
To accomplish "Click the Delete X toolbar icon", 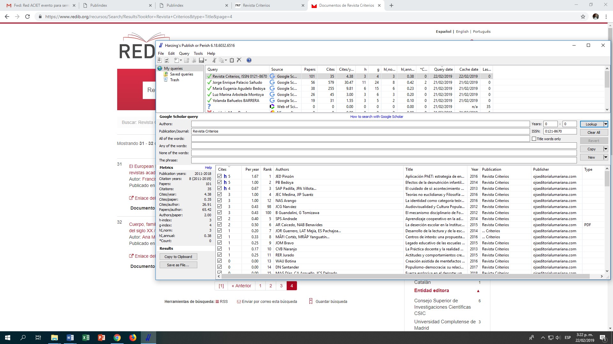I will coord(239,60).
